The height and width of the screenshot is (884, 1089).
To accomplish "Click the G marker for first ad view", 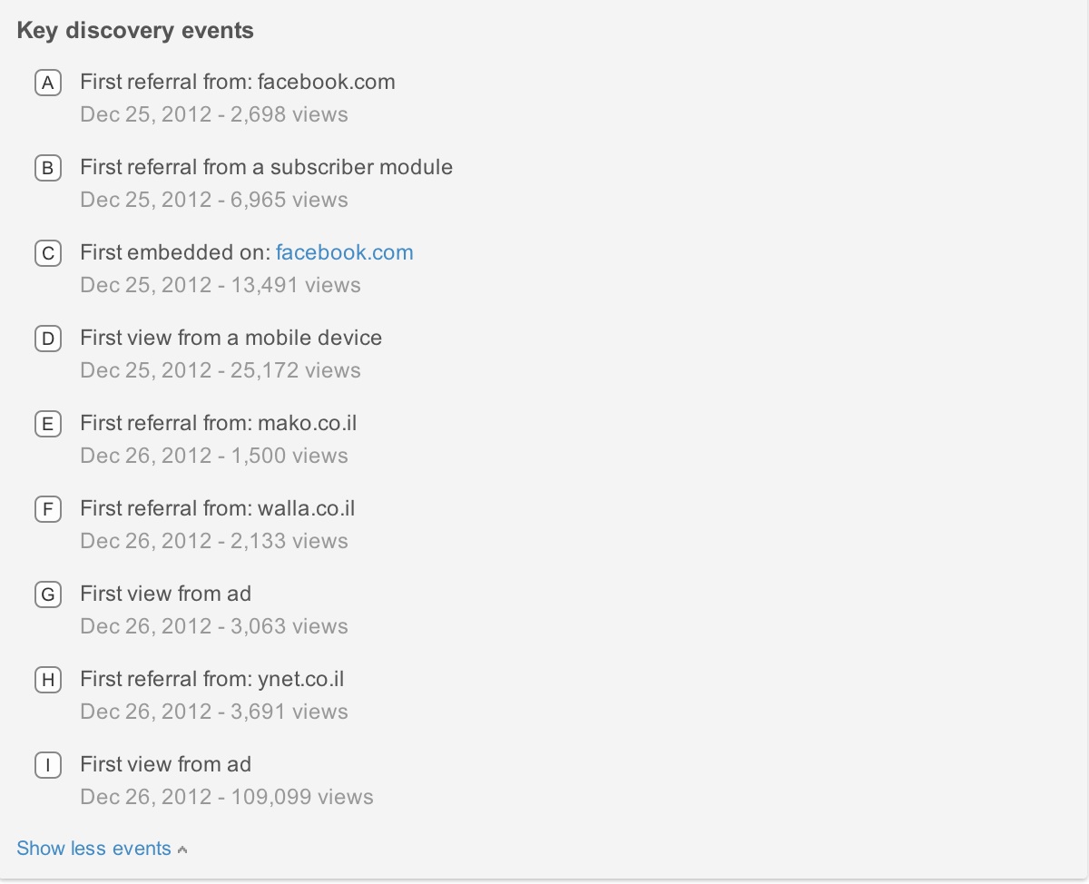I will pos(48,595).
